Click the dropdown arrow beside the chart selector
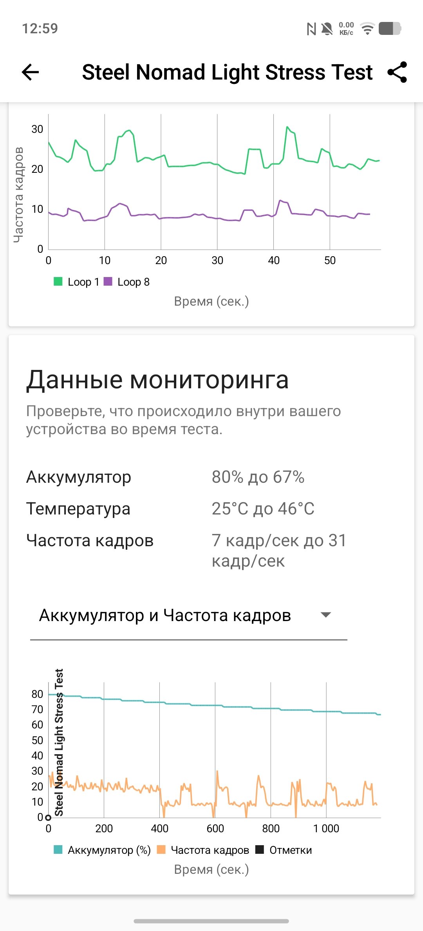Screen dimensions: 423x931 326,615
